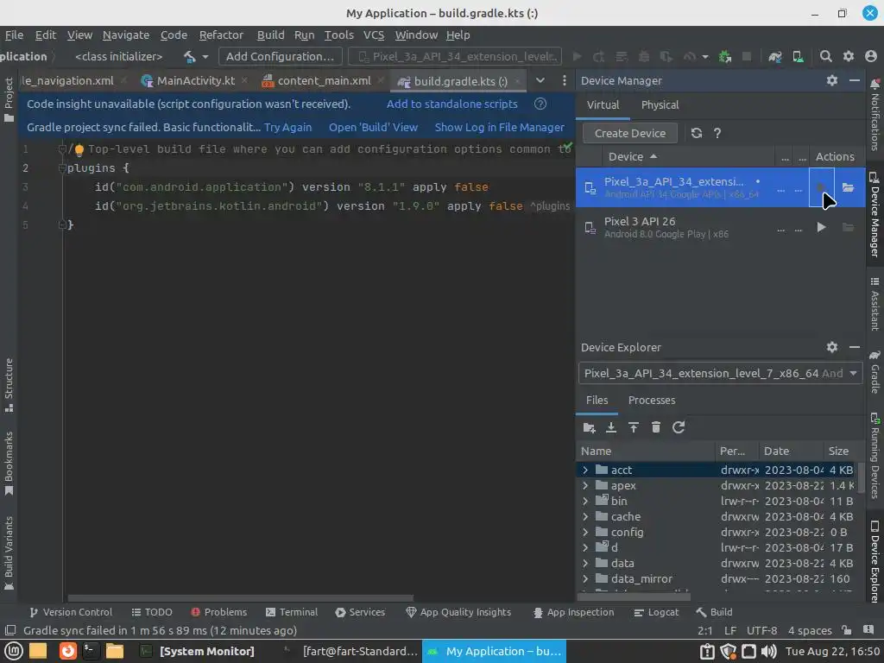Screen dimensions: 884x663
Task: Open the Logcat tool window
Action: click(656, 612)
